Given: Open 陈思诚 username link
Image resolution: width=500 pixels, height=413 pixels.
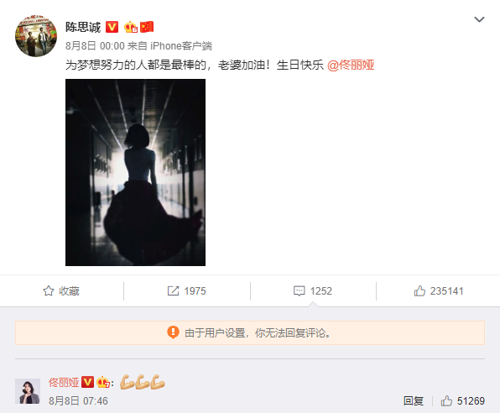Looking at the screenshot, I should point(83,27).
